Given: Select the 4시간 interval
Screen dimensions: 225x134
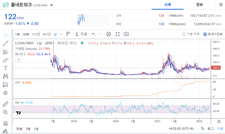Looking at the screenshot, I should point(47,34).
